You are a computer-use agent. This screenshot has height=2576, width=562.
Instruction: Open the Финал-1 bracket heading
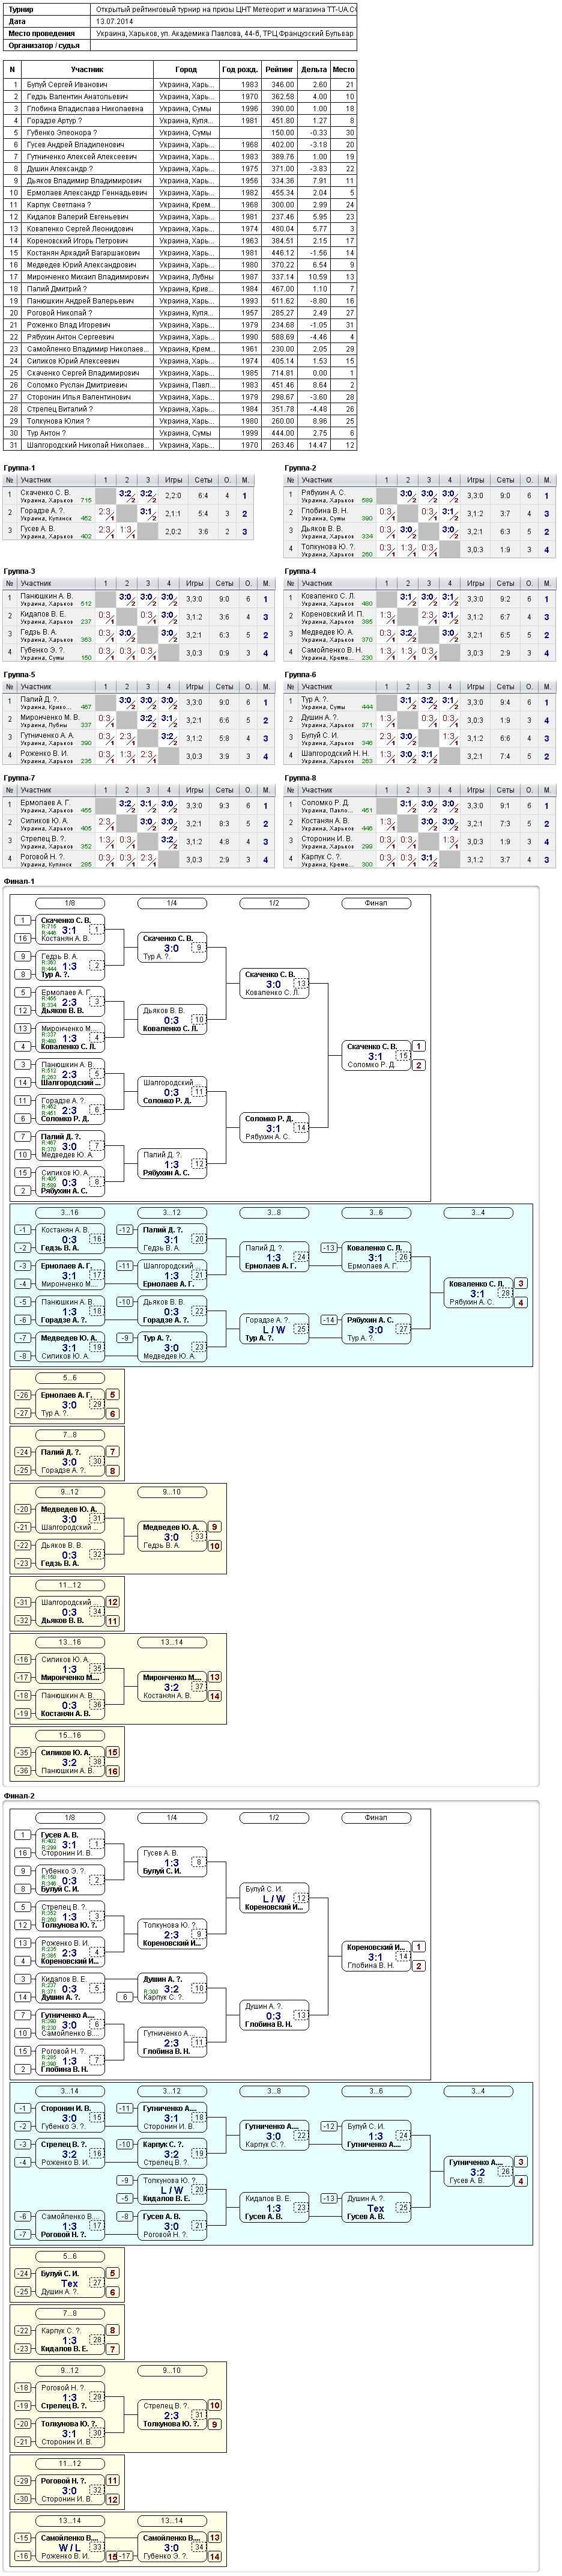[20, 881]
